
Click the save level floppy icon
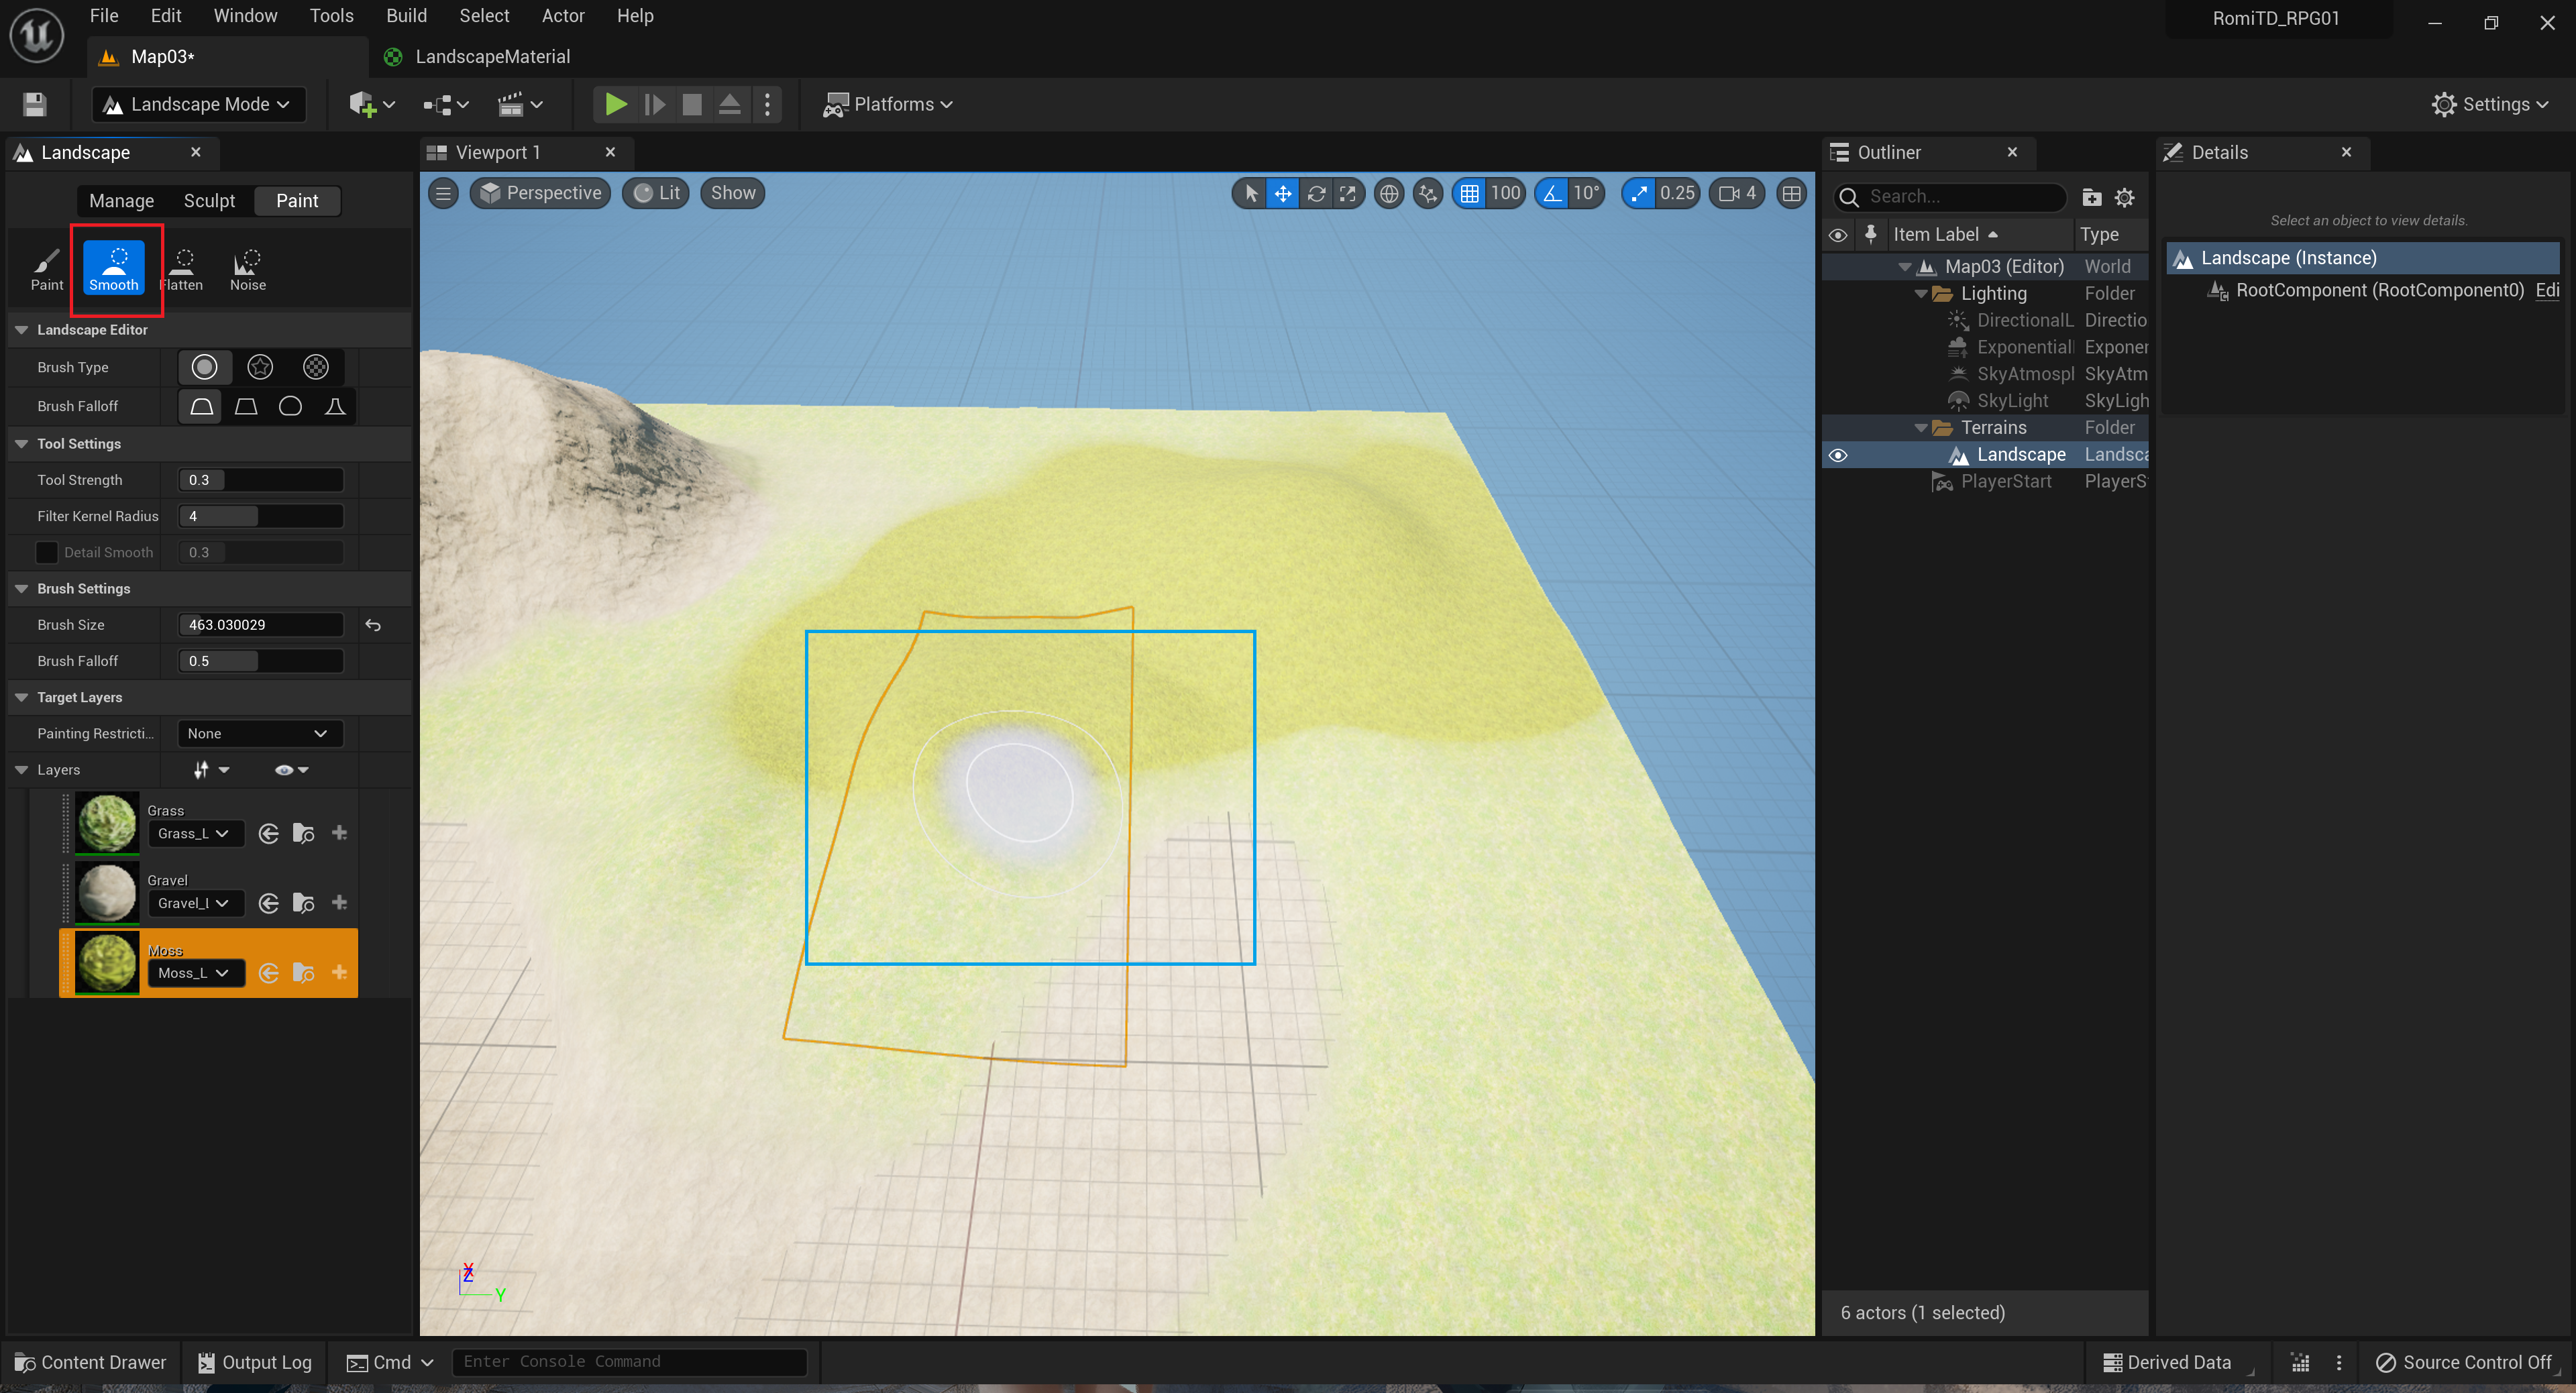pos(35,104)
